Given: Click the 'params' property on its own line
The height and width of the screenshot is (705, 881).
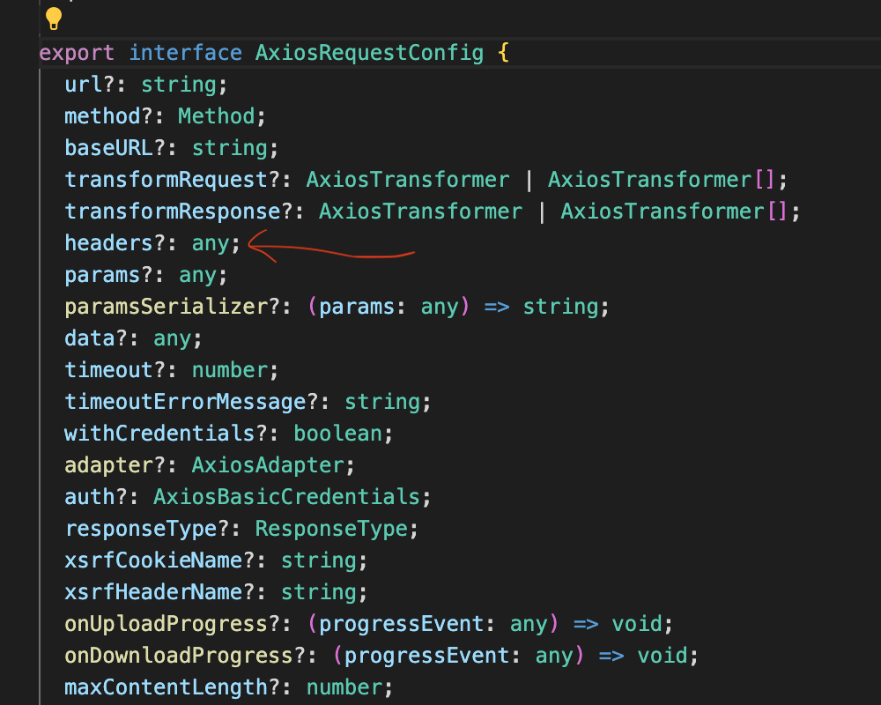Looking at the screenshot, I should [102, 275].
